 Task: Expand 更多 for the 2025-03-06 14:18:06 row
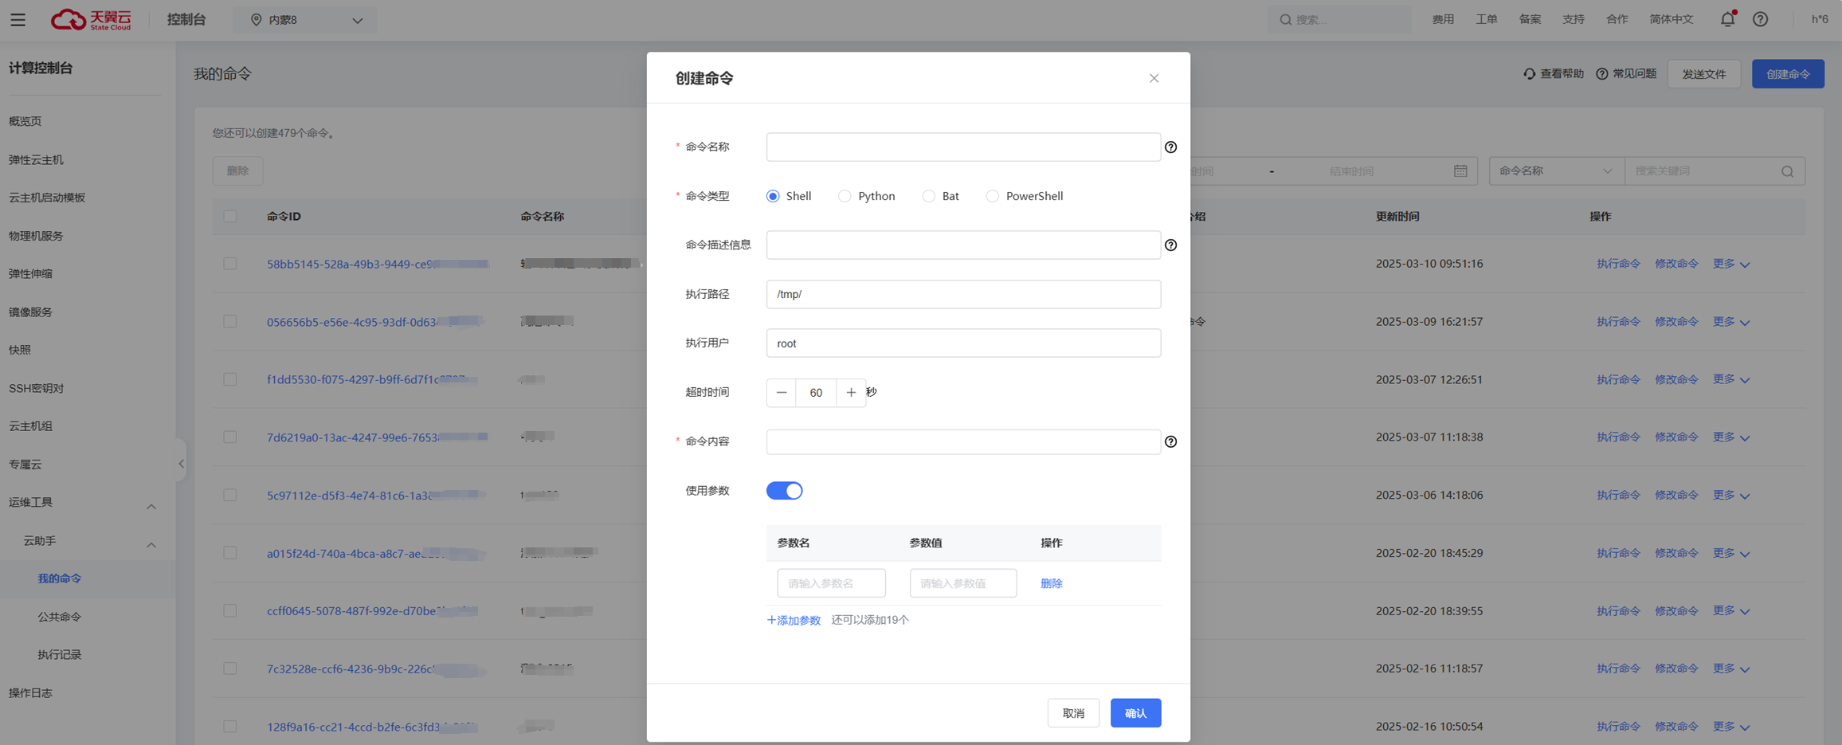[x=1731, y=495]
